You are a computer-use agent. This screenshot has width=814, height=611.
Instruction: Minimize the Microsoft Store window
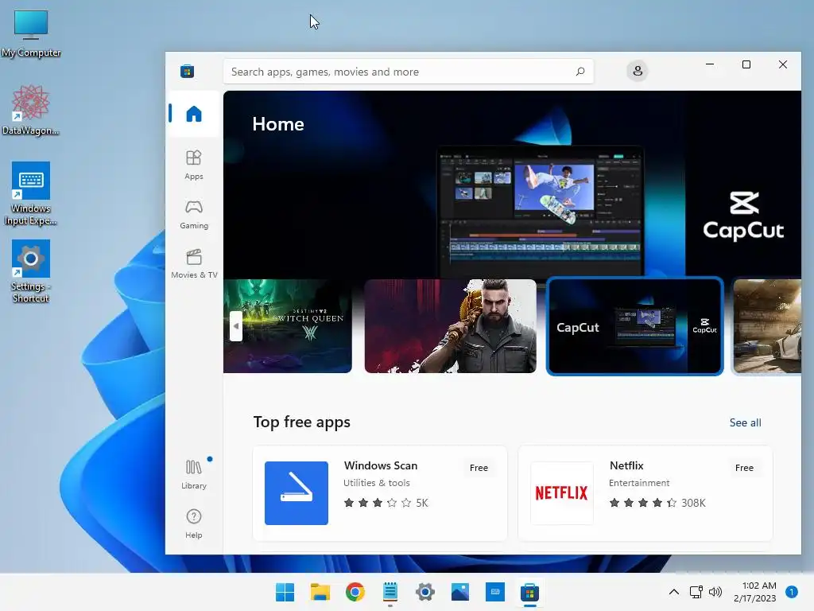point(710,64)
